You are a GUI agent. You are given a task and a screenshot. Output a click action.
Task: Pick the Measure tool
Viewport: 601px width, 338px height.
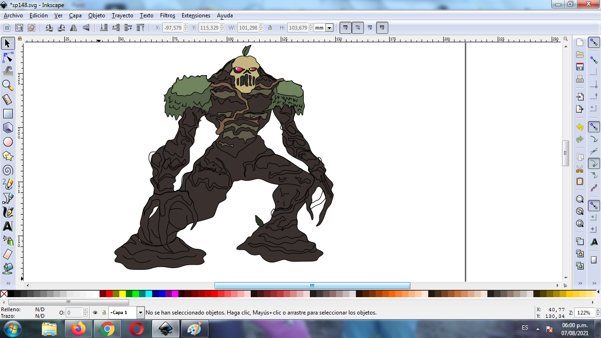tap(8, 100)
